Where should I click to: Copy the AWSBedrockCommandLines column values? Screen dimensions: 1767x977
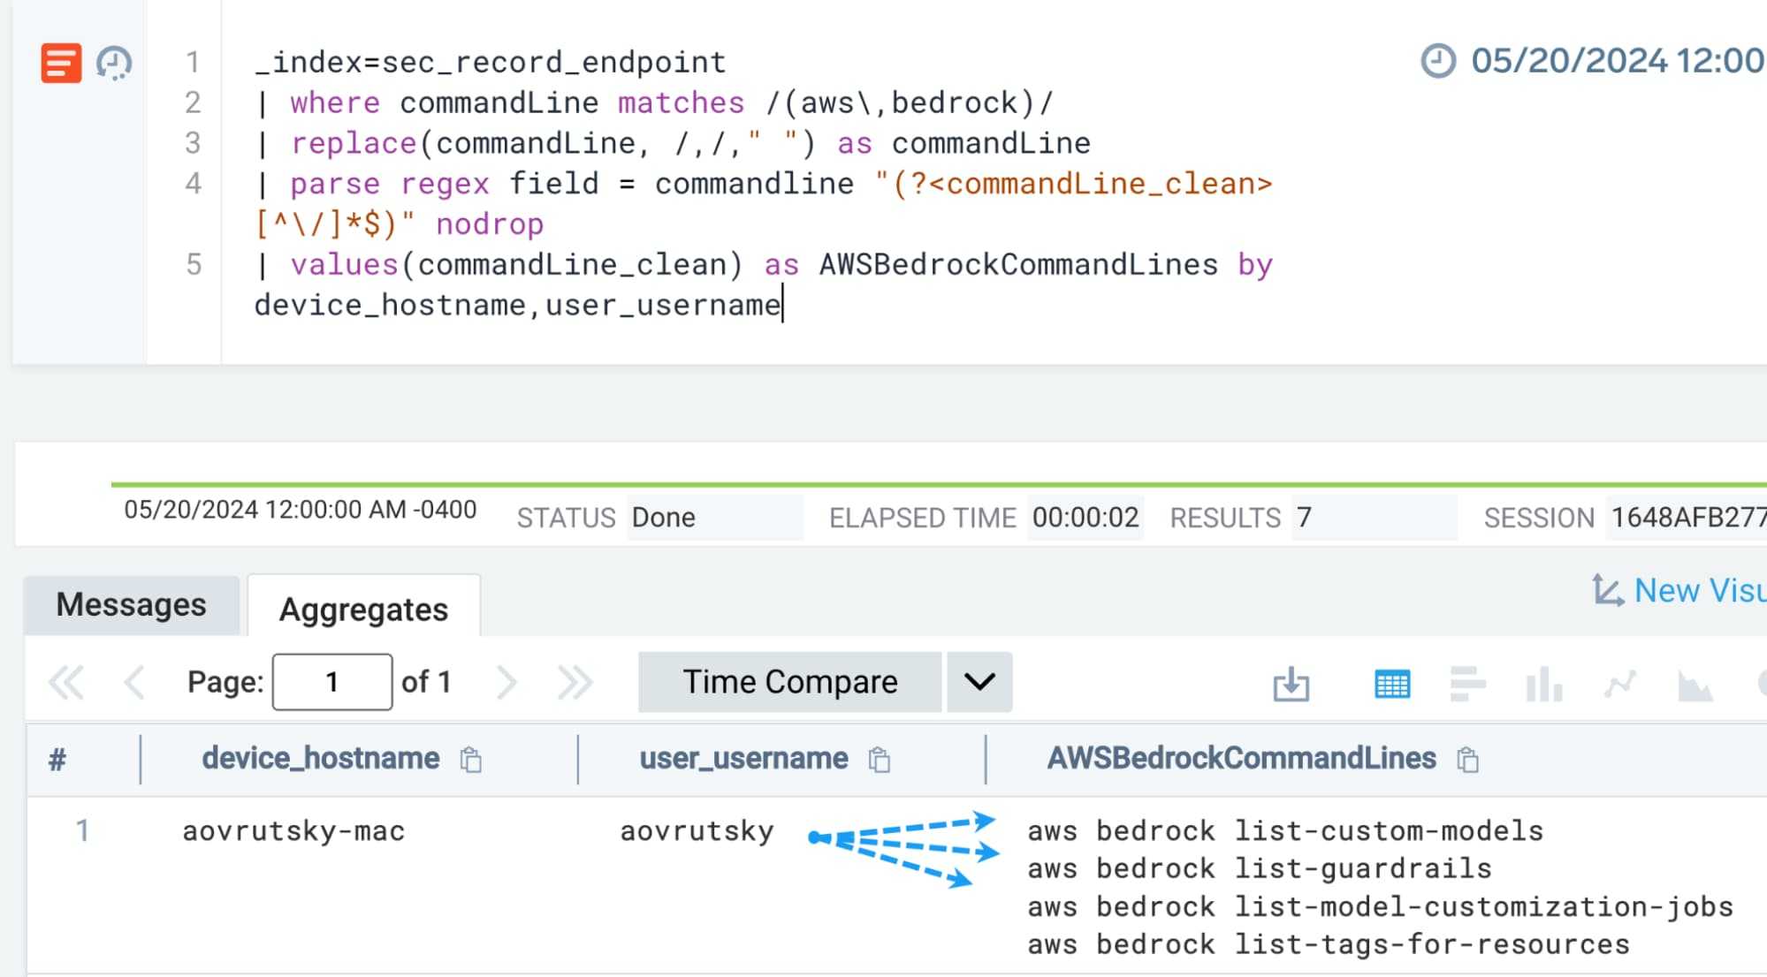[1468, 760]
